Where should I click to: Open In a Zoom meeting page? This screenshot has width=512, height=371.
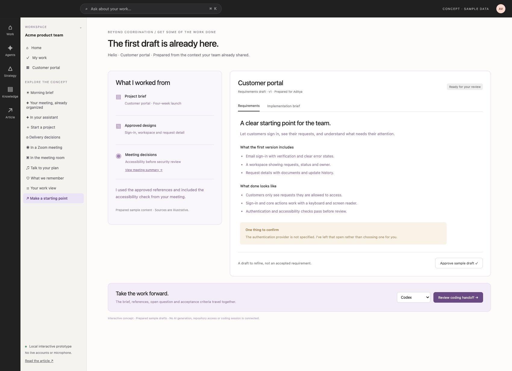[x=53, y=148]
